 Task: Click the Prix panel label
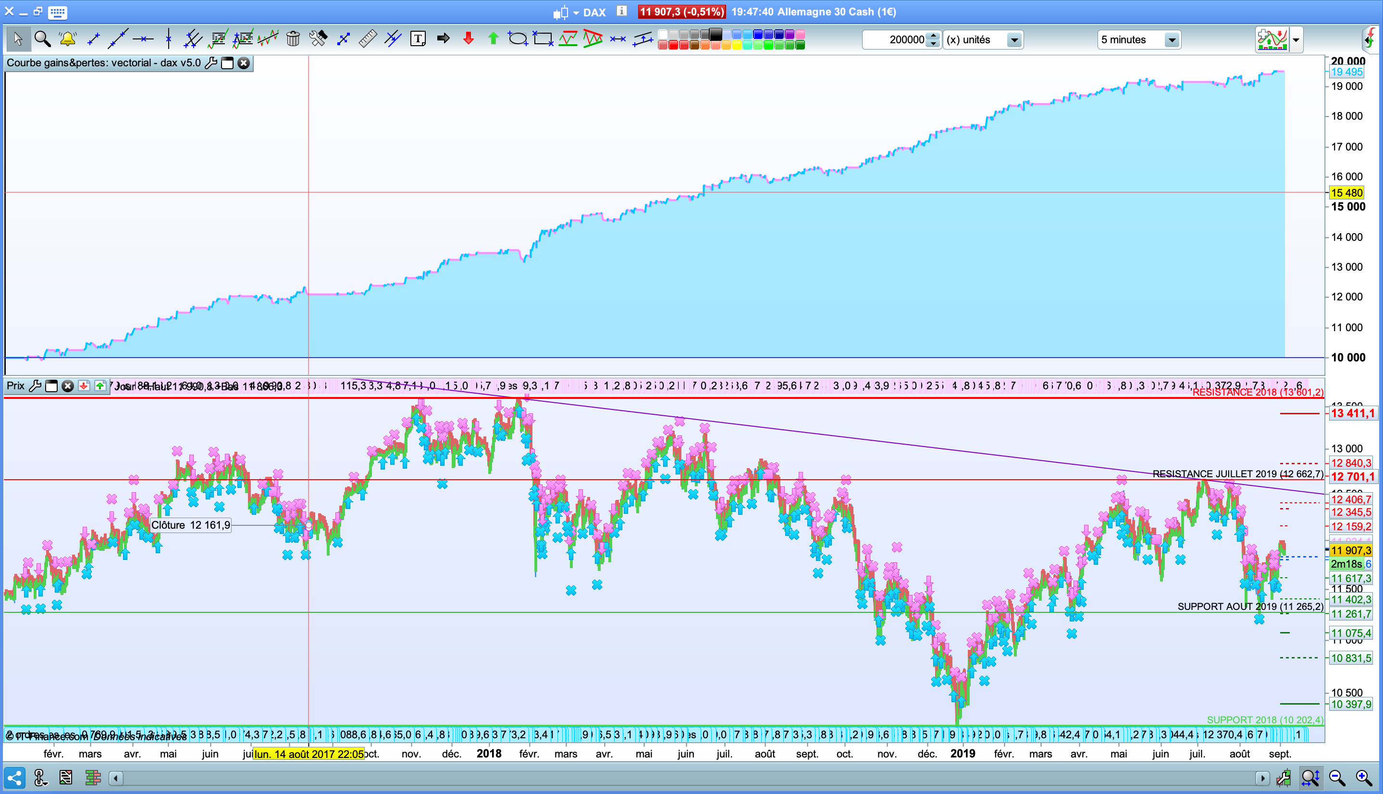[x=15, y=386]
